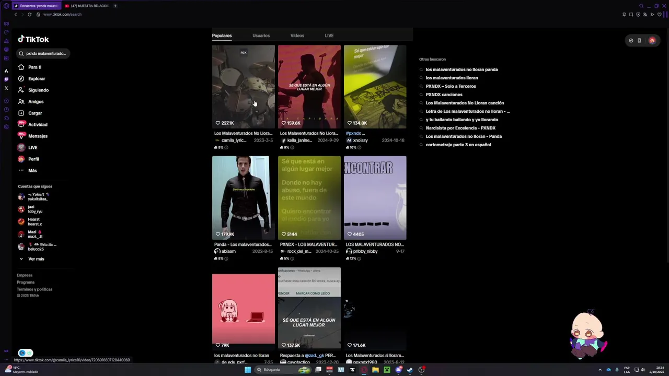Switch to the Videos tab

click(297, 36)
